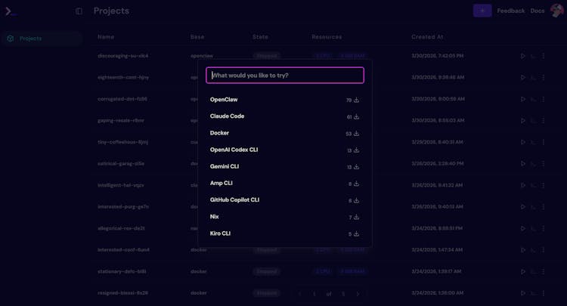The image size is (567, 306).
Task: Click the download icon beside Claude Code
Action: (x=356, y=116)
